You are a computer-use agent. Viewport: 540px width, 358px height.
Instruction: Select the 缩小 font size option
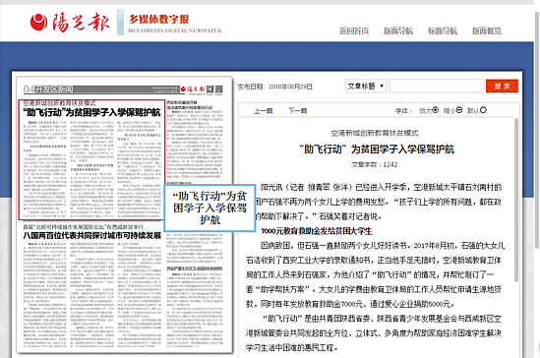[452, 110]
